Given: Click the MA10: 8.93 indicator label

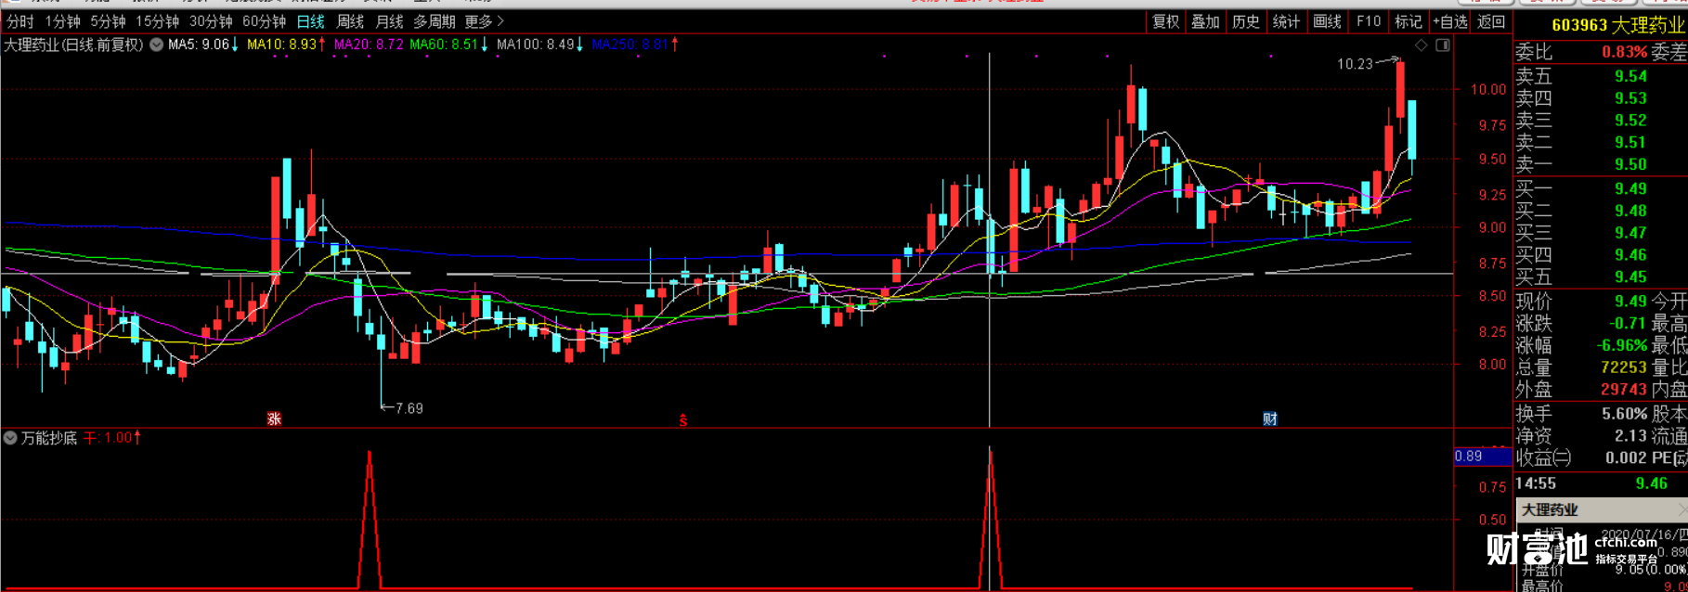Looking at the screenshot, I should coord(286,45).
